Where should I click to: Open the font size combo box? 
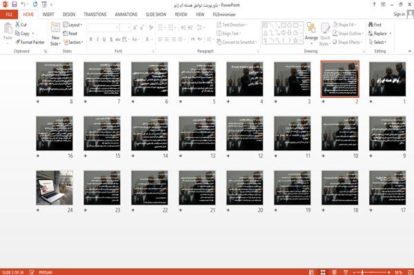(125, 28)
